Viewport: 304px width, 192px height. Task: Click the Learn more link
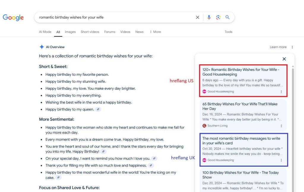278,47
